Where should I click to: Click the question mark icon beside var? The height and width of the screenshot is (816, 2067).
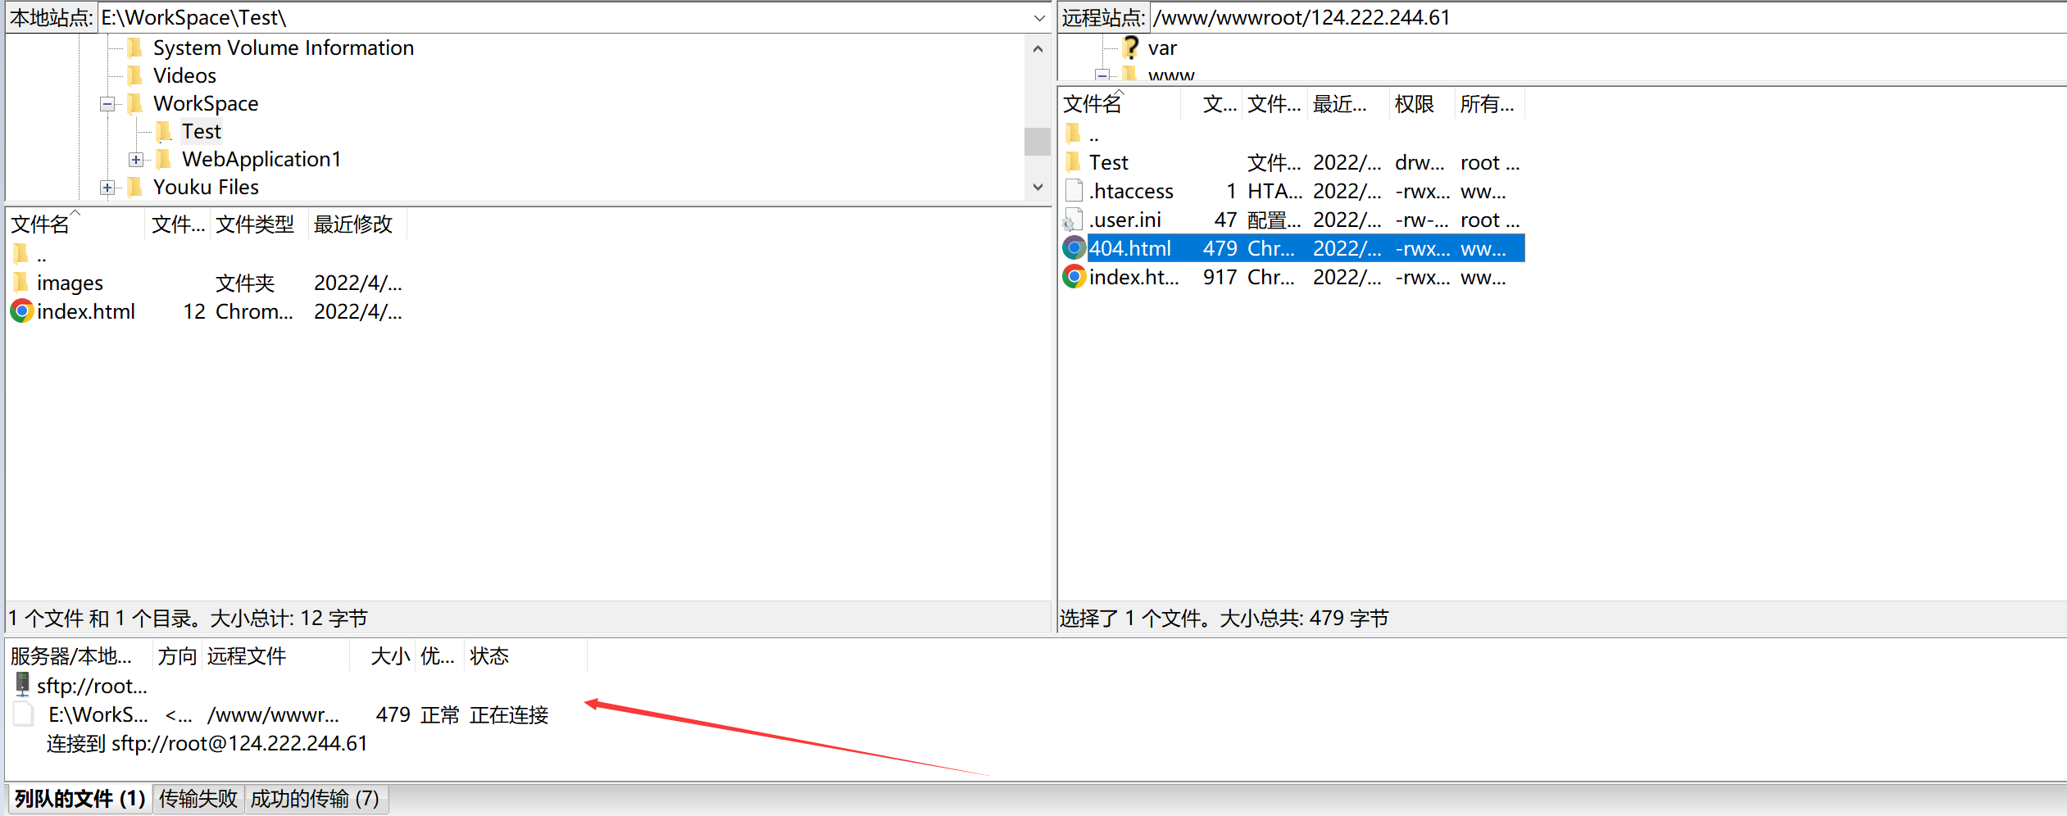[1131, 48]
